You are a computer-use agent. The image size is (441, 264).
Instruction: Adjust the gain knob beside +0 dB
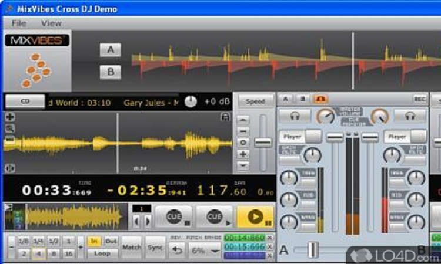click(191, 101)
